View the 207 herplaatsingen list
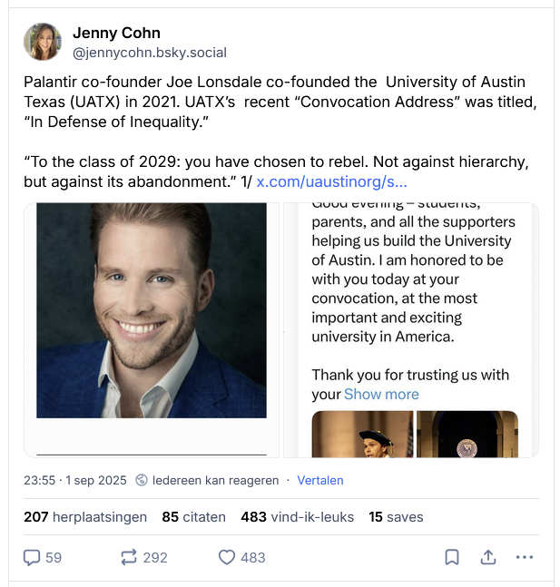The width and height of the screenshot is (560, 587). [85, 517]
